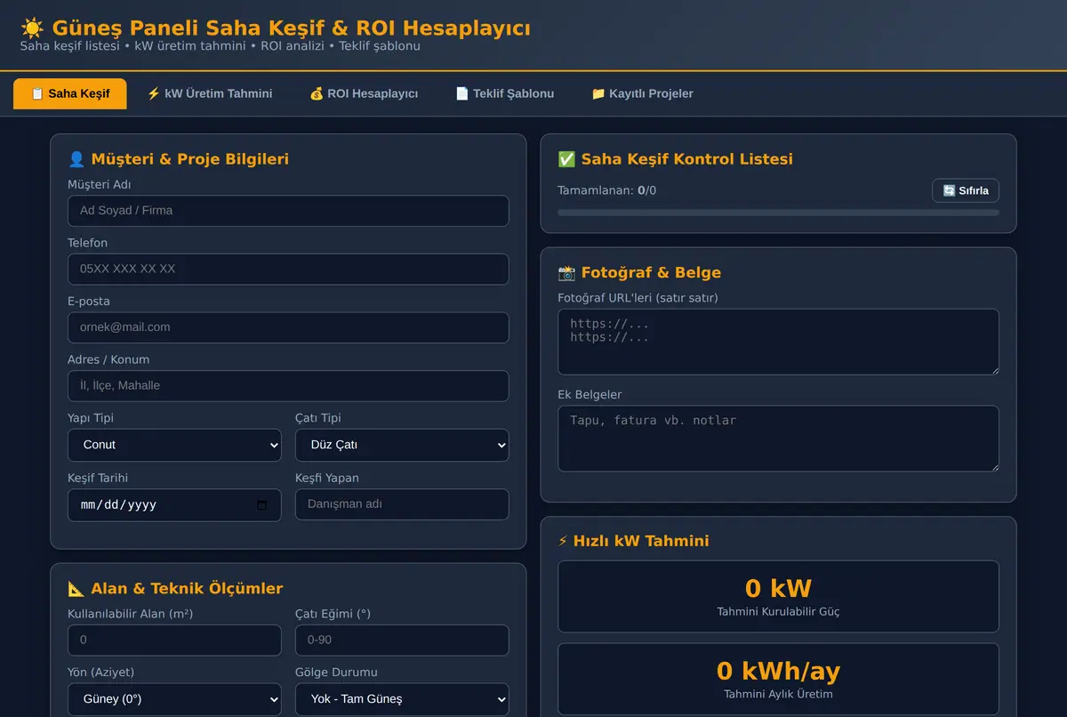Open Kayıtlı Projeler tab
Screen dimensions: 1067x717
(x=642, y=93)
